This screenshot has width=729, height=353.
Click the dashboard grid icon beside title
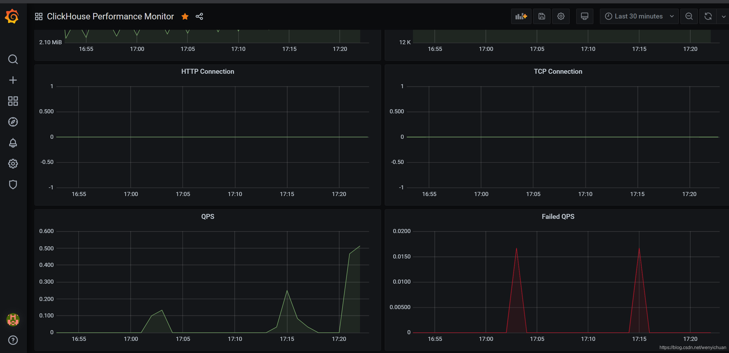pyautogui.click(x=38, y=16)
